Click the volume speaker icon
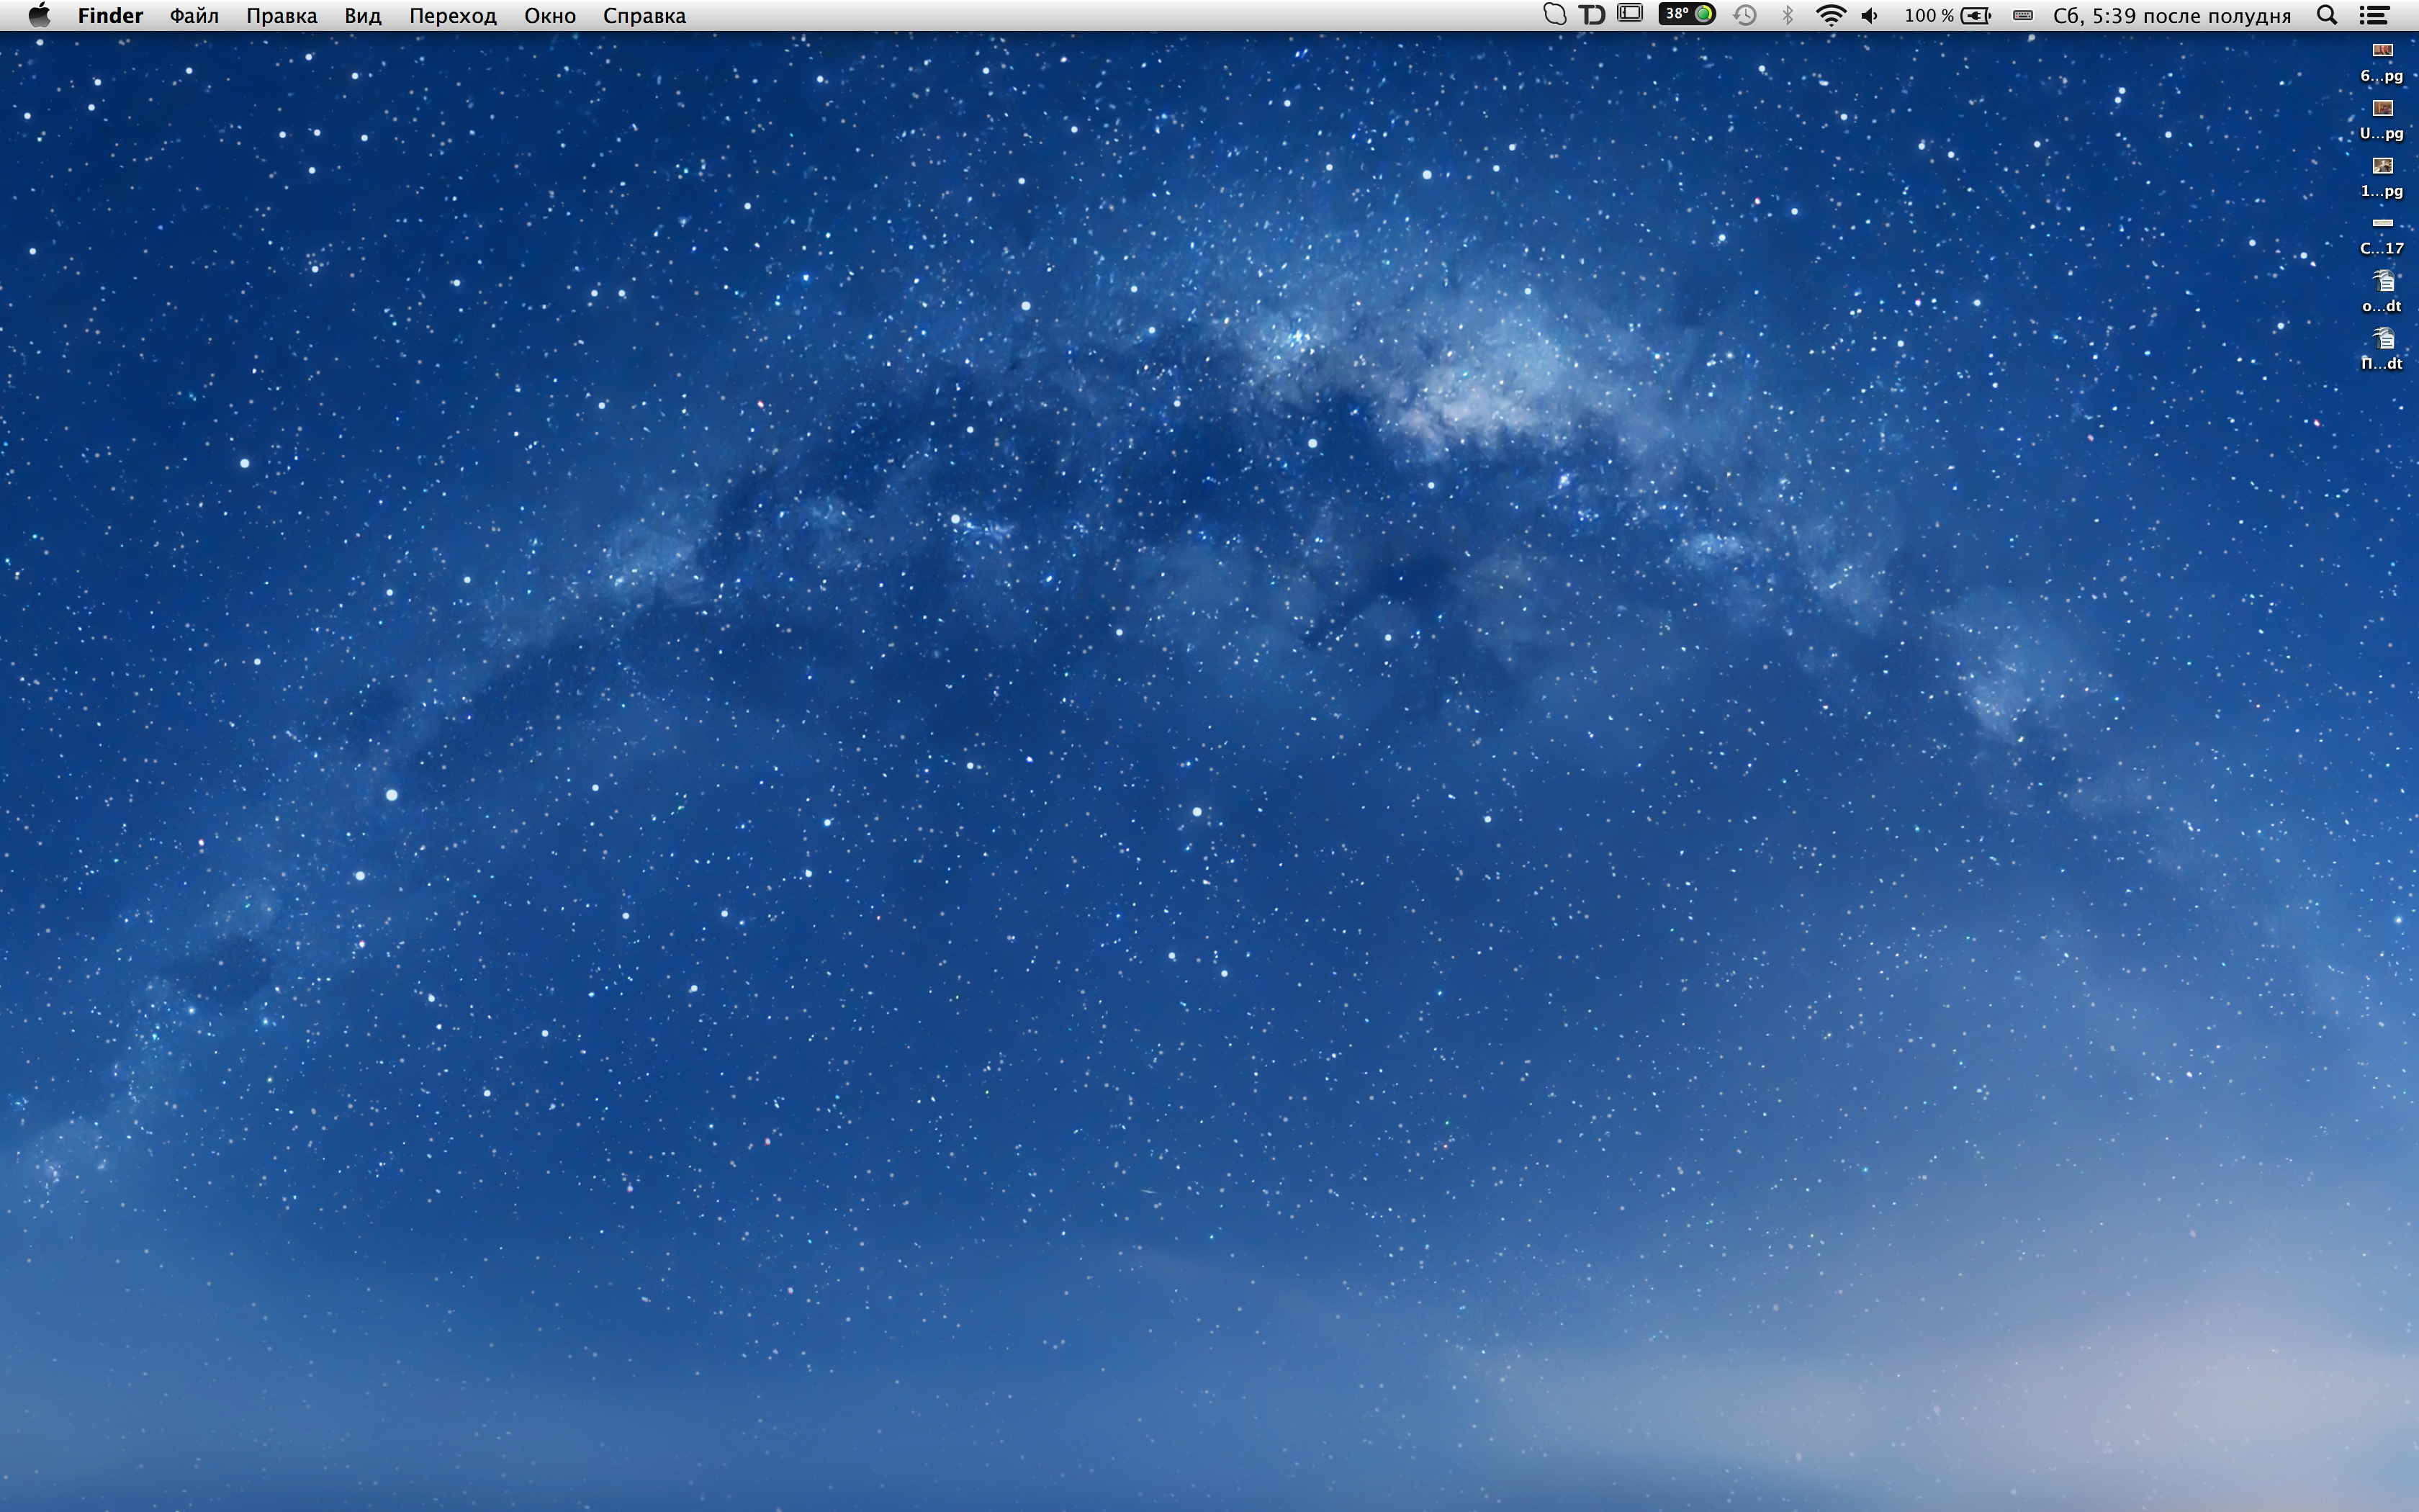 (x=1869, y=15)
